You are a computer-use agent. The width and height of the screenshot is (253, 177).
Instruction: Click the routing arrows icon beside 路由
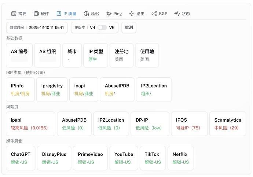tap(132, 14)
